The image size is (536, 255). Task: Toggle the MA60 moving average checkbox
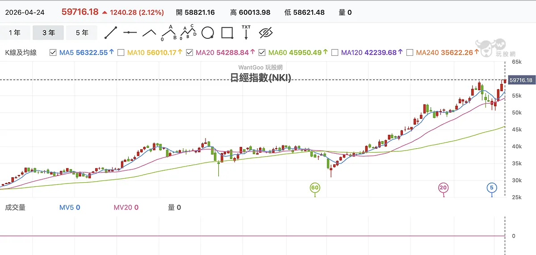(262, 52)
